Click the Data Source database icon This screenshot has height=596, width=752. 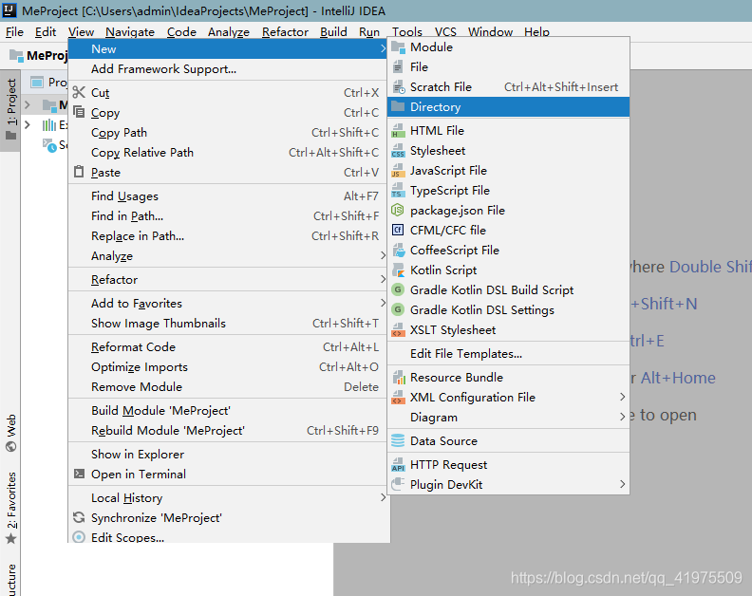tap(398, 440)
